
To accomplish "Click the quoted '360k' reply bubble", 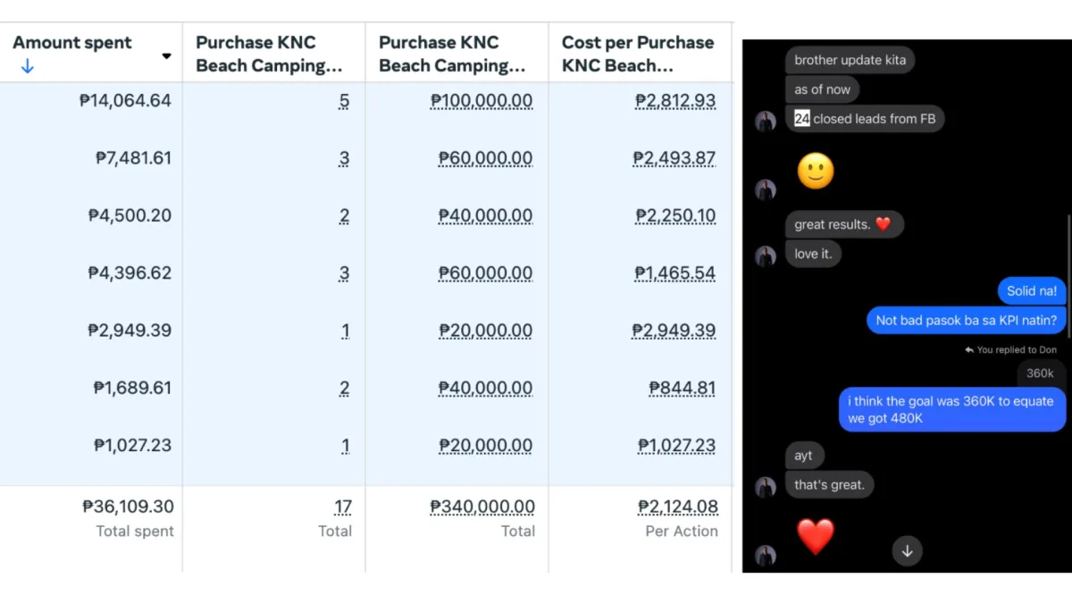I will coord(1041,373).
